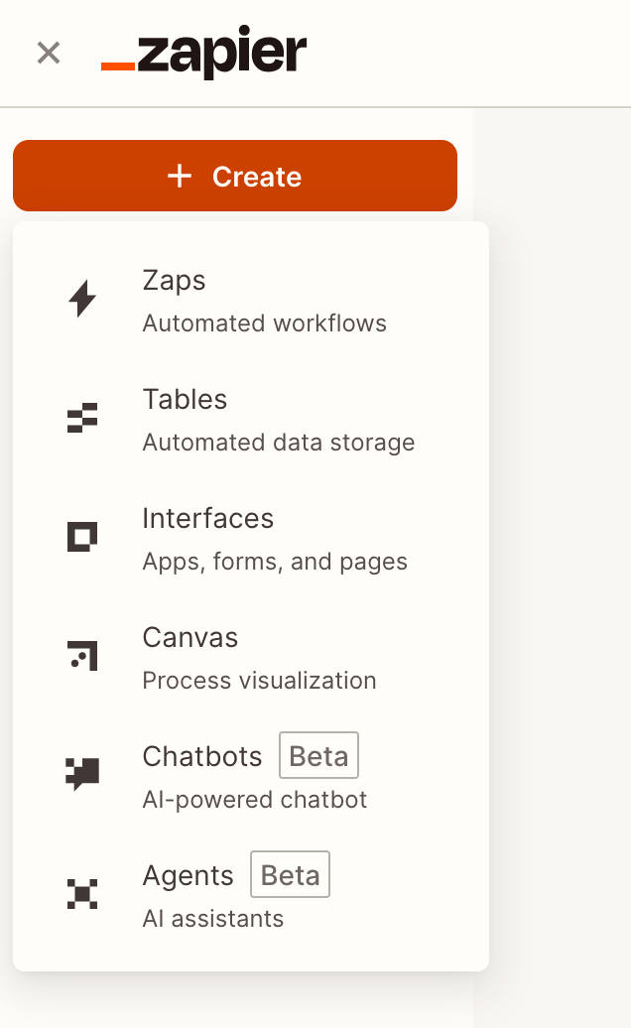
Task: Open Chatbots menu entry
Action: pos(202,757)
